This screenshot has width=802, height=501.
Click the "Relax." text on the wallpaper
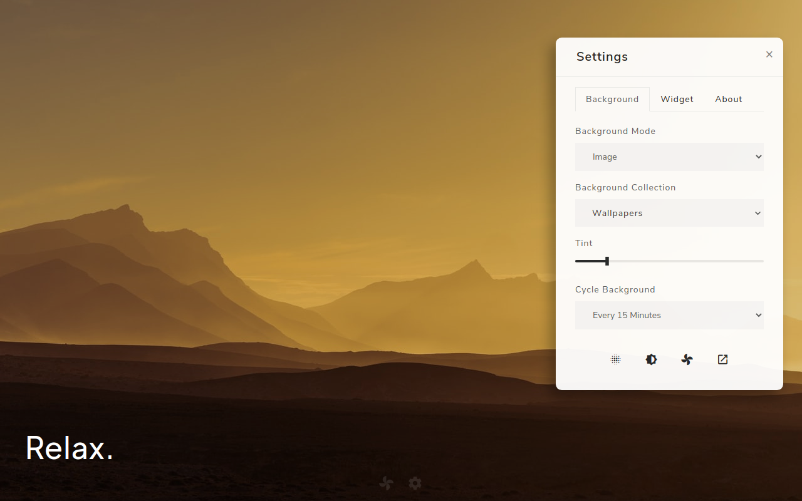[70, 448]
